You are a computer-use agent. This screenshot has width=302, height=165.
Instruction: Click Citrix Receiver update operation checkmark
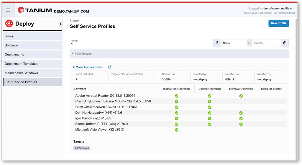(x=210, y=107)
